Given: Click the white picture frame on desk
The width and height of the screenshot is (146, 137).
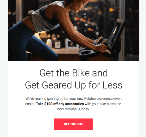Looking at the screenshot, I should (72, 44).
